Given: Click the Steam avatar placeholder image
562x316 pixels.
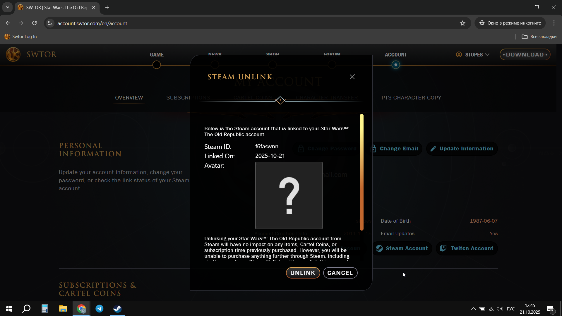Looking at the screenshot, I should [289, 195].
